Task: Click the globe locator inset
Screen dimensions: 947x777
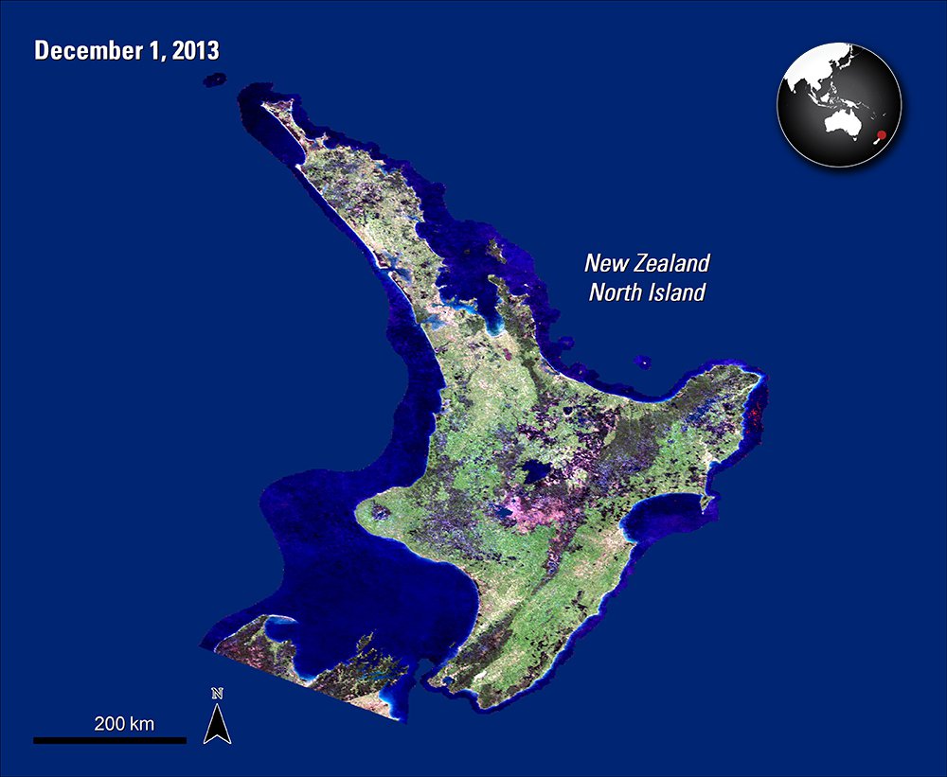Action: [x=839, y=104]
